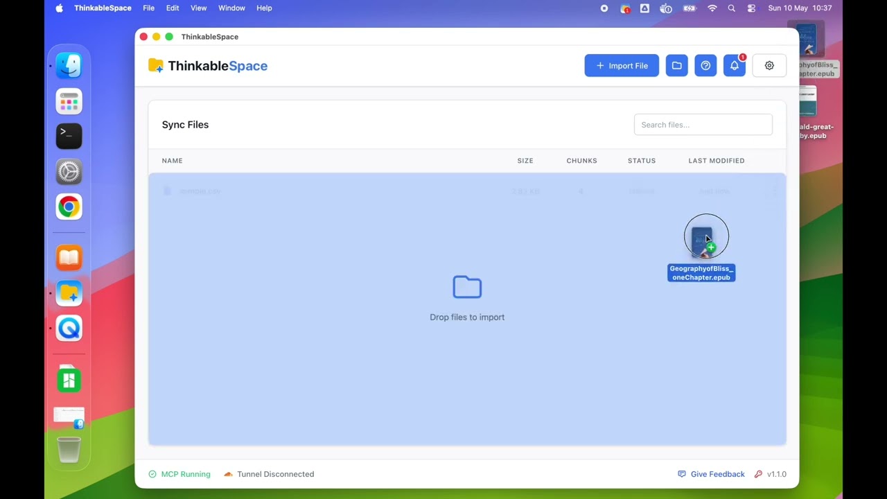The width and height of the screenshot is (887, 499).
Task: Click the date and time clock
Action: [x=800, y=8]
